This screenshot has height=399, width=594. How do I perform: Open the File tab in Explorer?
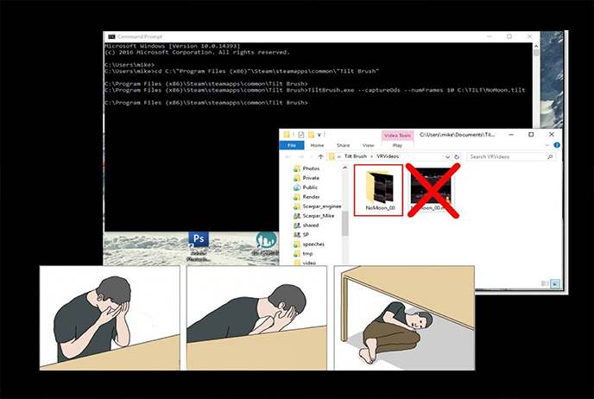click(291, 145)
